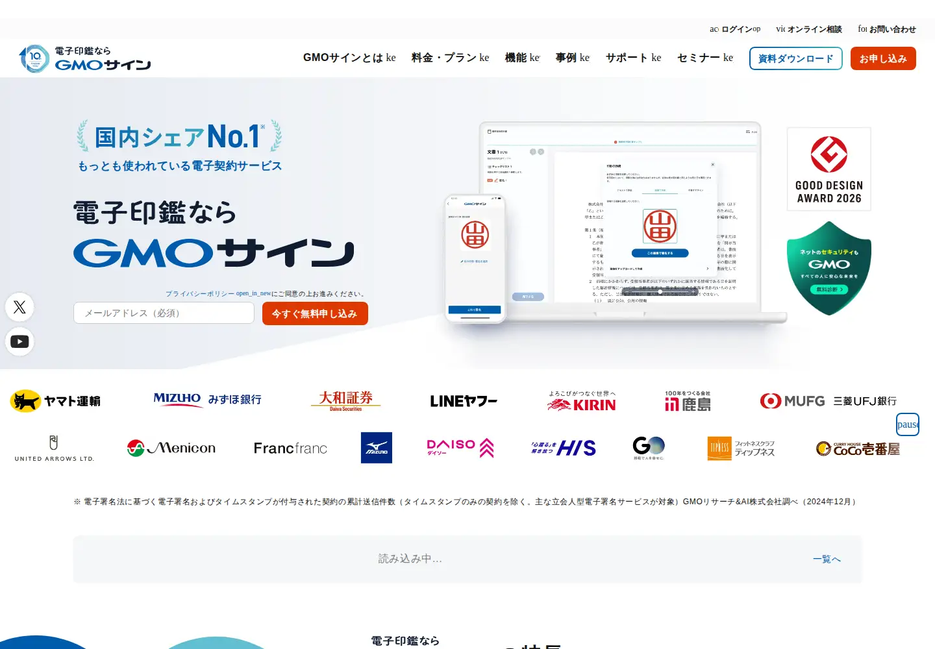Expand the 機能 menu

click(523, 58)
